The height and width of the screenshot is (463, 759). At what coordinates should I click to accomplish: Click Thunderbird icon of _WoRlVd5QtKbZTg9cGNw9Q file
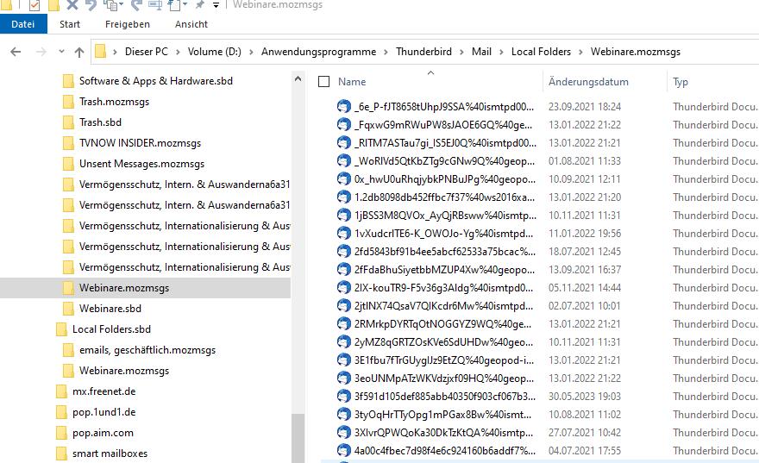point(343,160)
